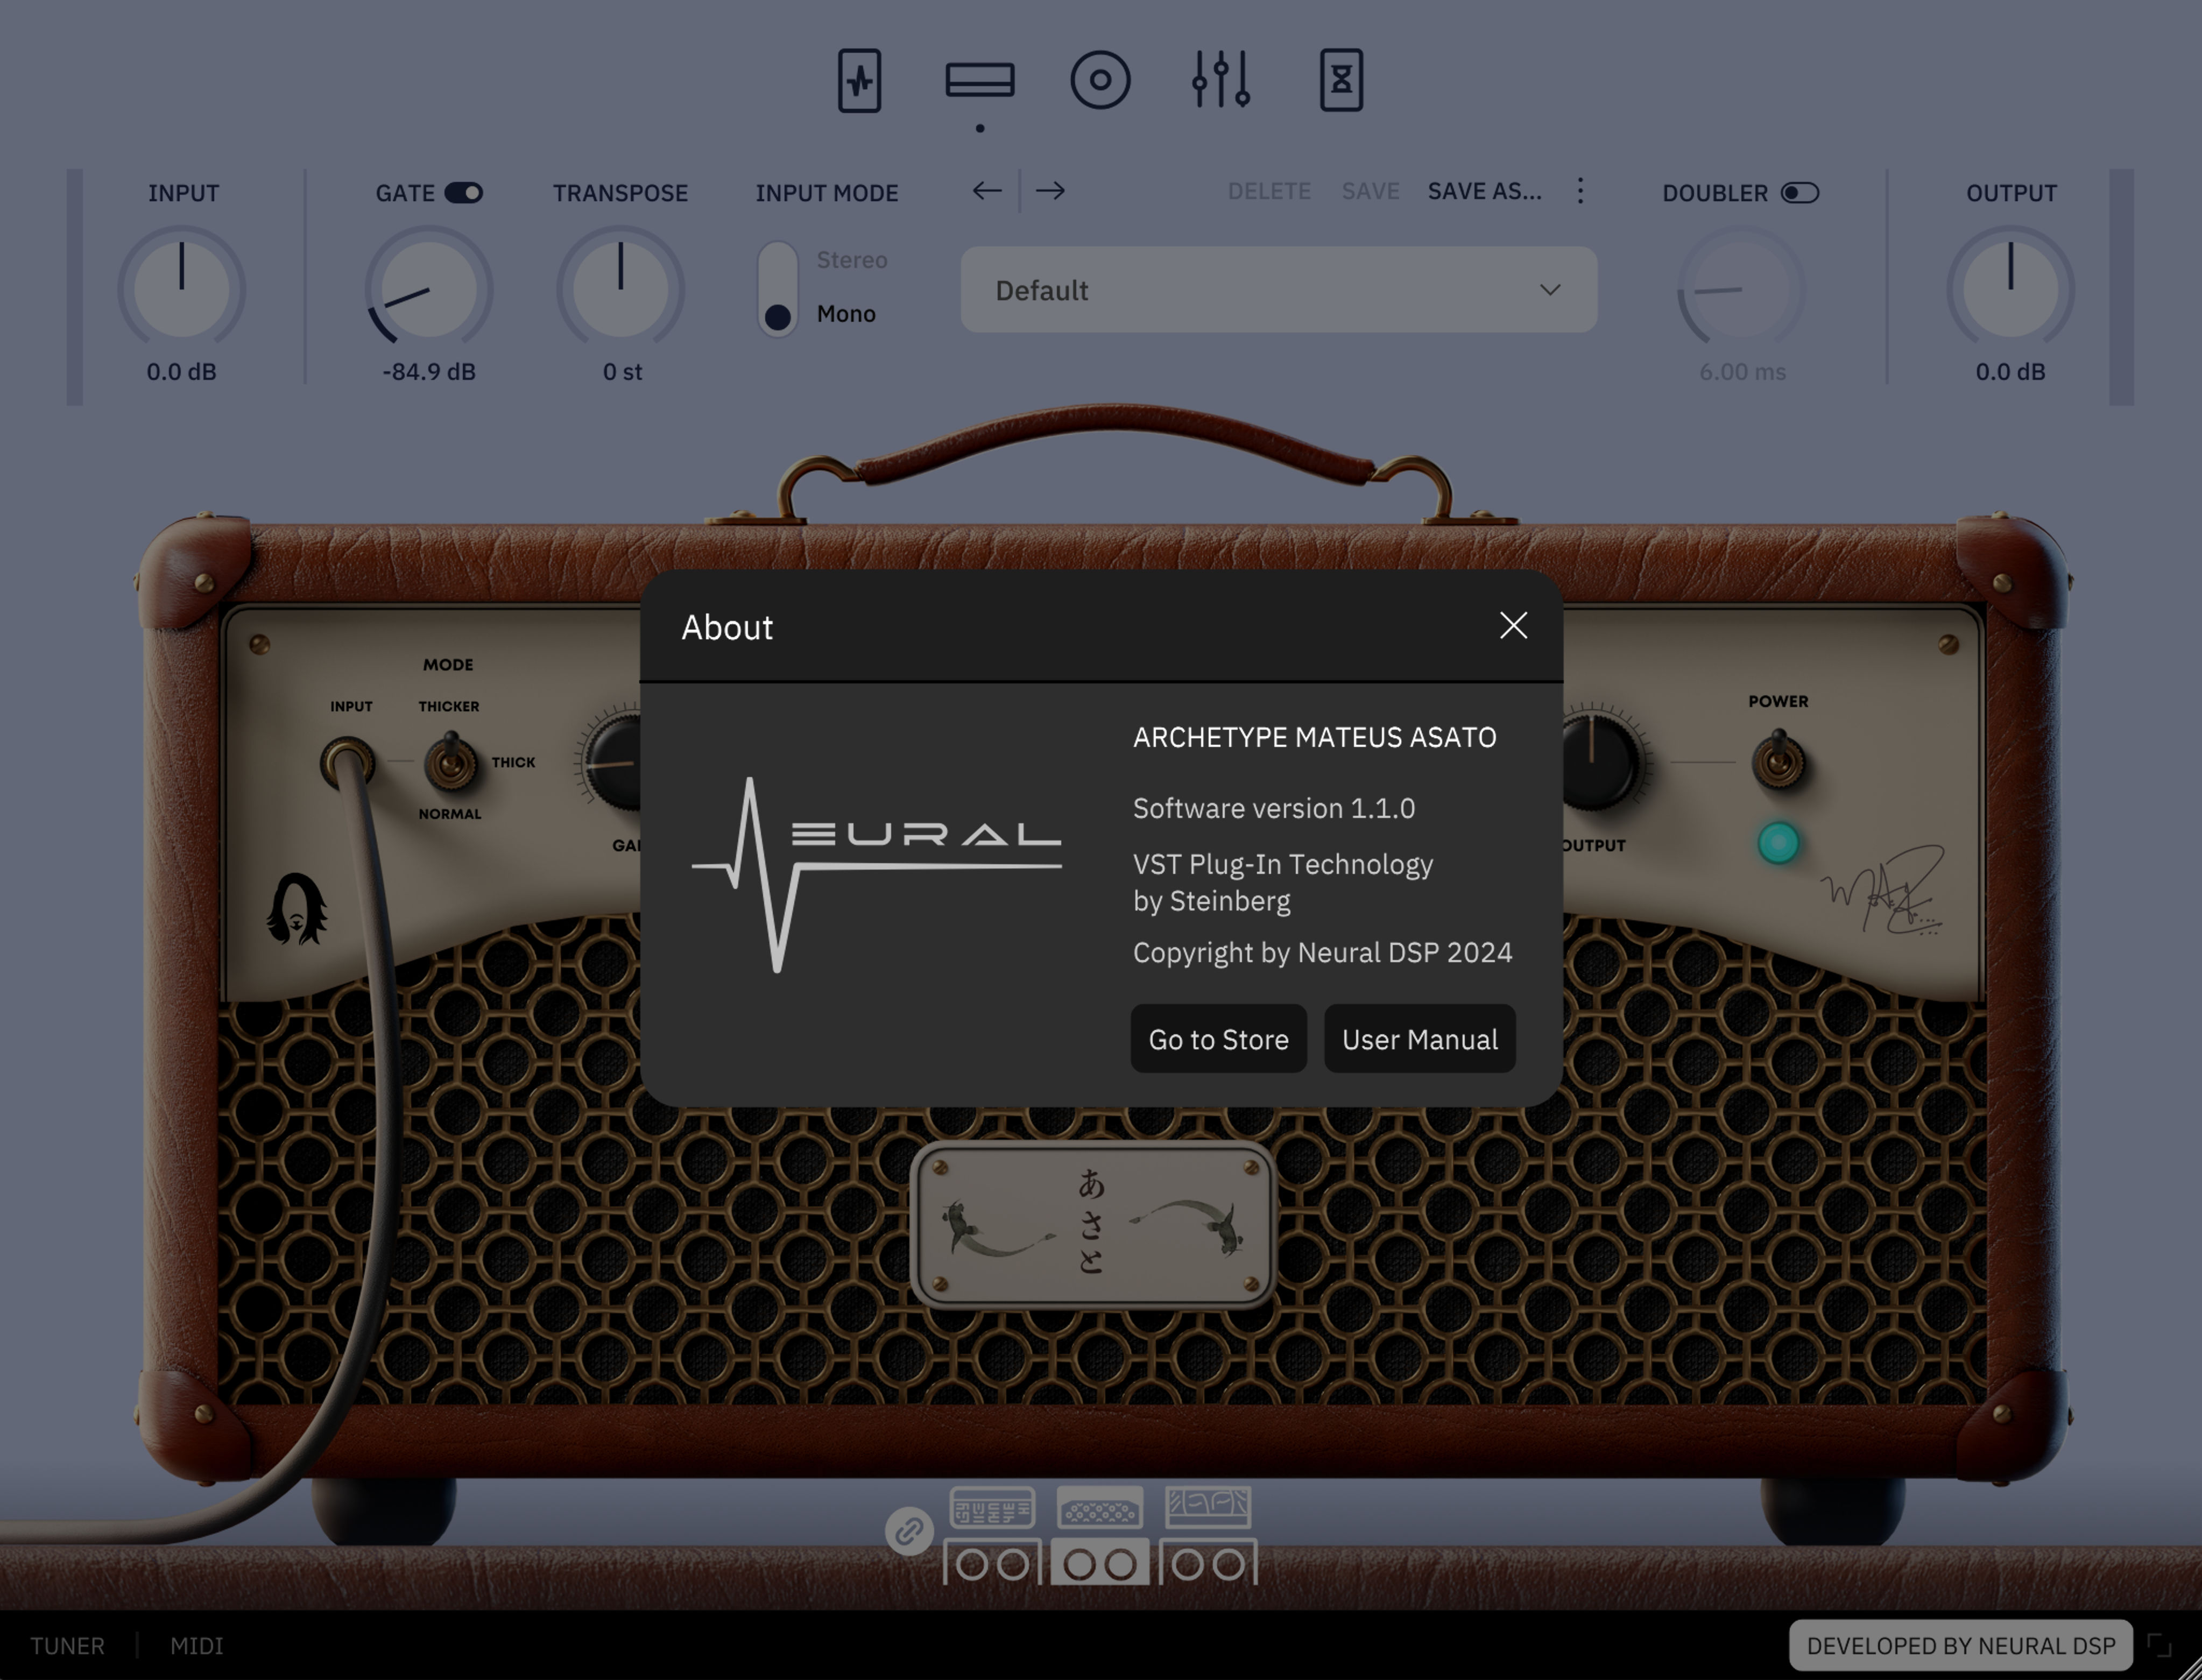Open the preset three-dots options menu

pyautogui.click(x=1580, y=191)
